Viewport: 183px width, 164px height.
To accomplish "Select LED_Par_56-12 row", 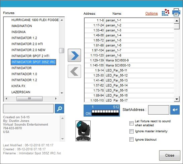I will click(x=129, y=75).
